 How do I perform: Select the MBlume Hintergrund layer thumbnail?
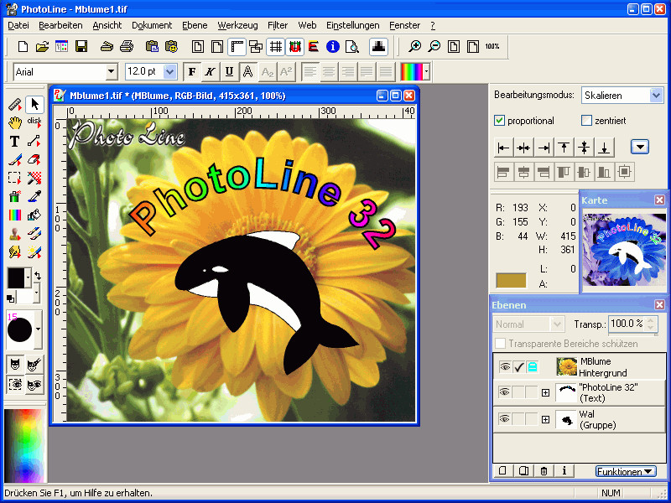click(x=567, y=366)
